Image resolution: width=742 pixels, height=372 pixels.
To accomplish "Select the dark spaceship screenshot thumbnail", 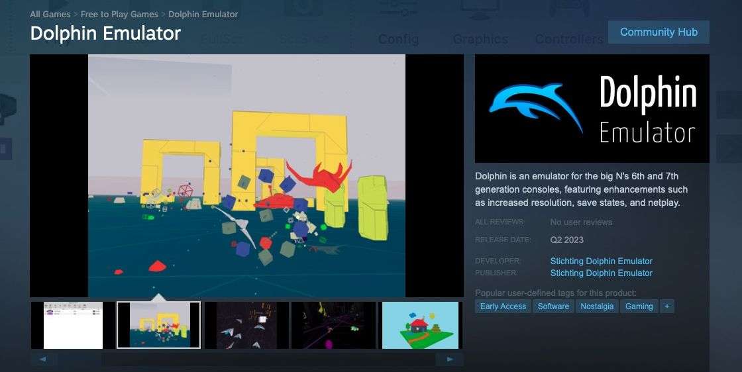I will pyautogui.click(x=246, y=325).
